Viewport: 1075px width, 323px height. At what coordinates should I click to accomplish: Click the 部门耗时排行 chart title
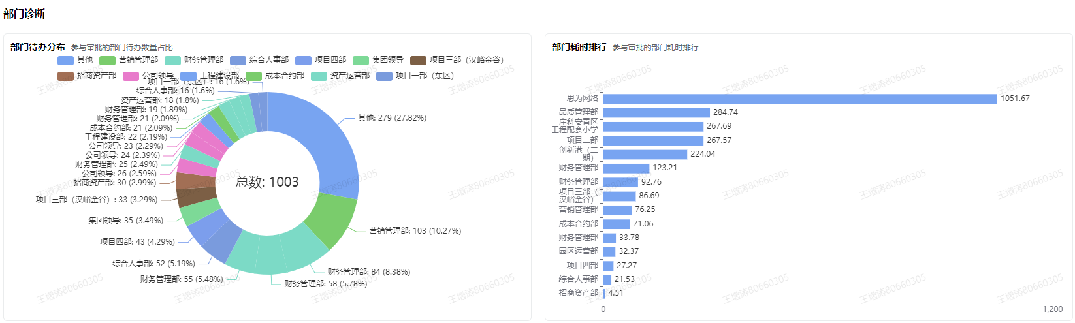click(x=579, y=47)
